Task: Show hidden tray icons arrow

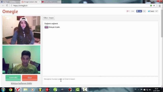Action: point(139,90)
